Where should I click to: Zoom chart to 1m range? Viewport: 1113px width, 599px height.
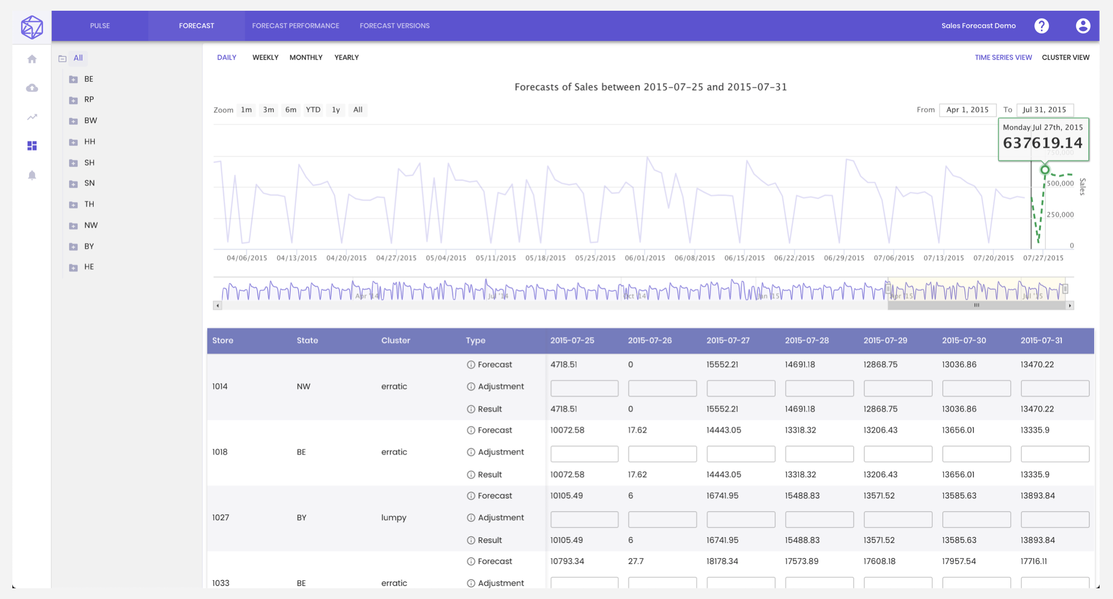click(247, 110)
